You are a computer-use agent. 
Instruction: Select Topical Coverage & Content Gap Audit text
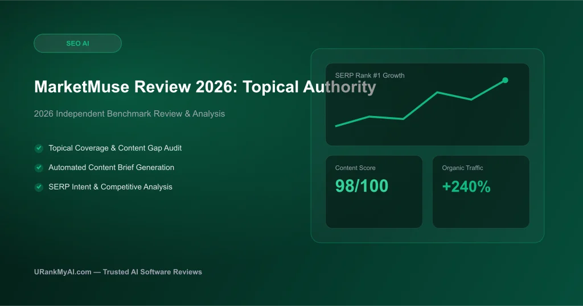[115, 148]
